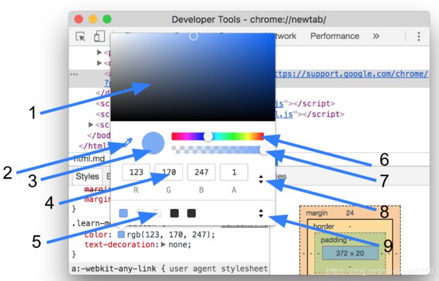The width and height of the screenshot is (439, 281).
Task: Click the A alpha field showing 1
Action: point(234,172)
